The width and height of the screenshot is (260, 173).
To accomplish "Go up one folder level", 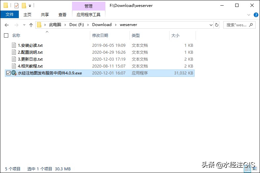I will 31,25.
